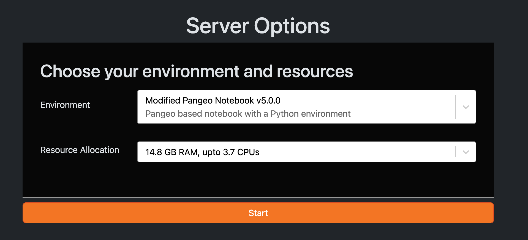Click the chevron arrow of Resource Allocation selector

(466, 152)
